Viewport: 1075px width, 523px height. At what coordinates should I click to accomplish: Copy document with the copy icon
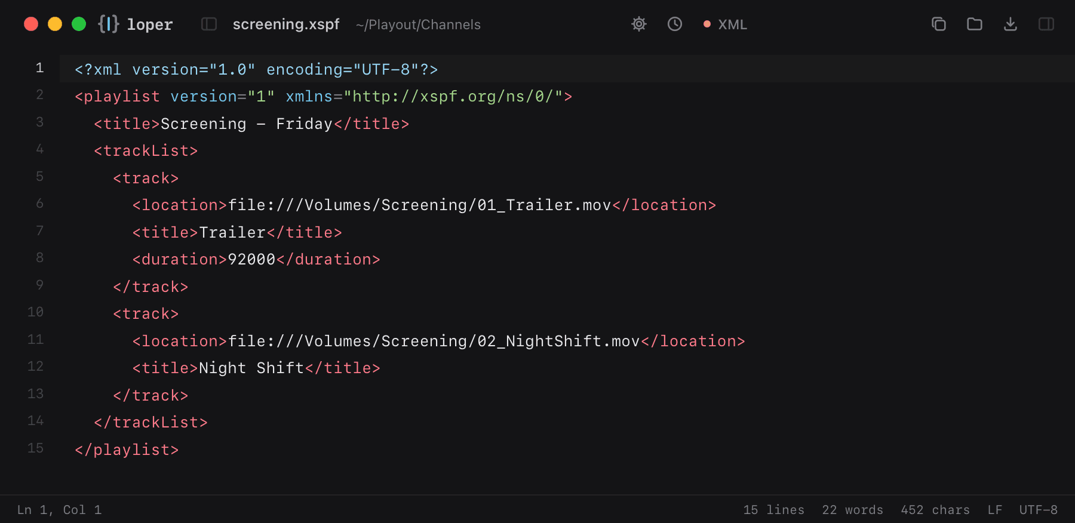click(x=939, y=24)
